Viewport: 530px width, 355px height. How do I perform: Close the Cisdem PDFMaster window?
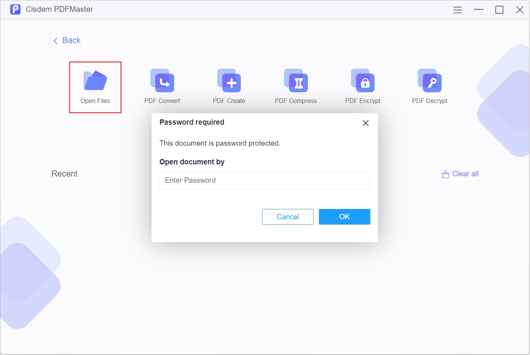[x=520, y=10]
